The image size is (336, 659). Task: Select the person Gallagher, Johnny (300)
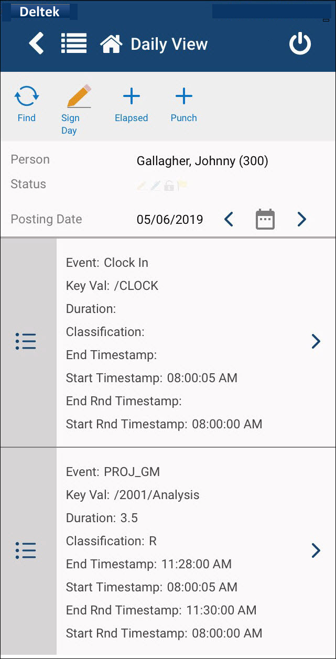202,160
